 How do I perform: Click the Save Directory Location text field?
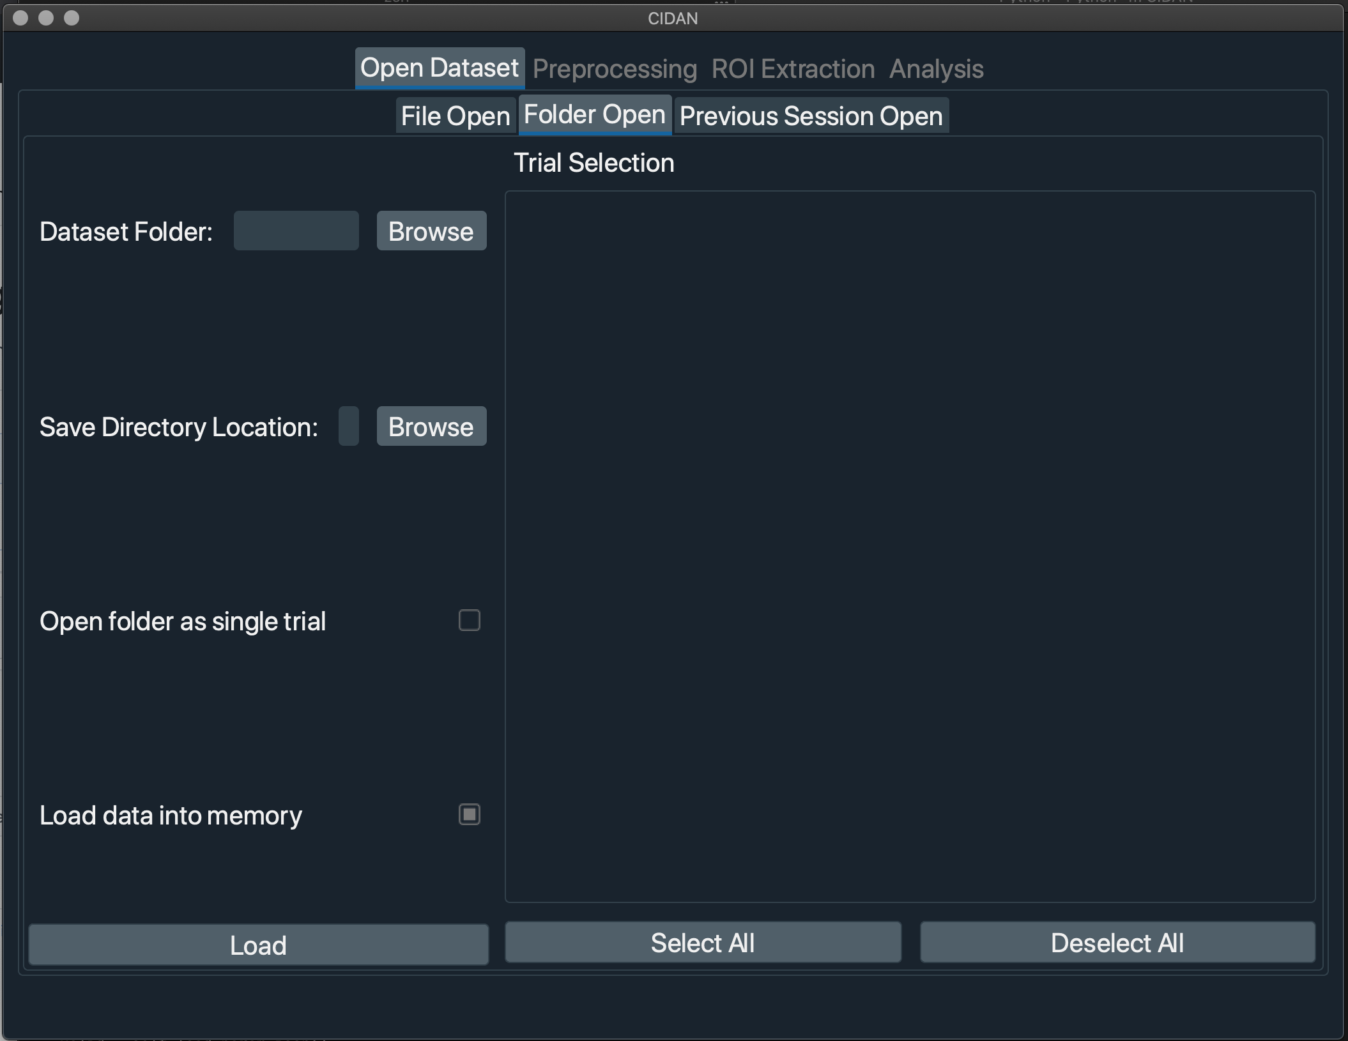click(348, 427)
